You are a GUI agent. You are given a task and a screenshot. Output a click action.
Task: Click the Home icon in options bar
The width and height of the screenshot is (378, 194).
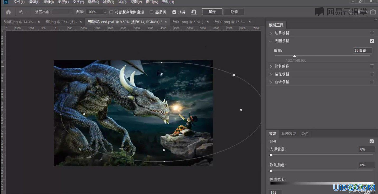point(8,12)
